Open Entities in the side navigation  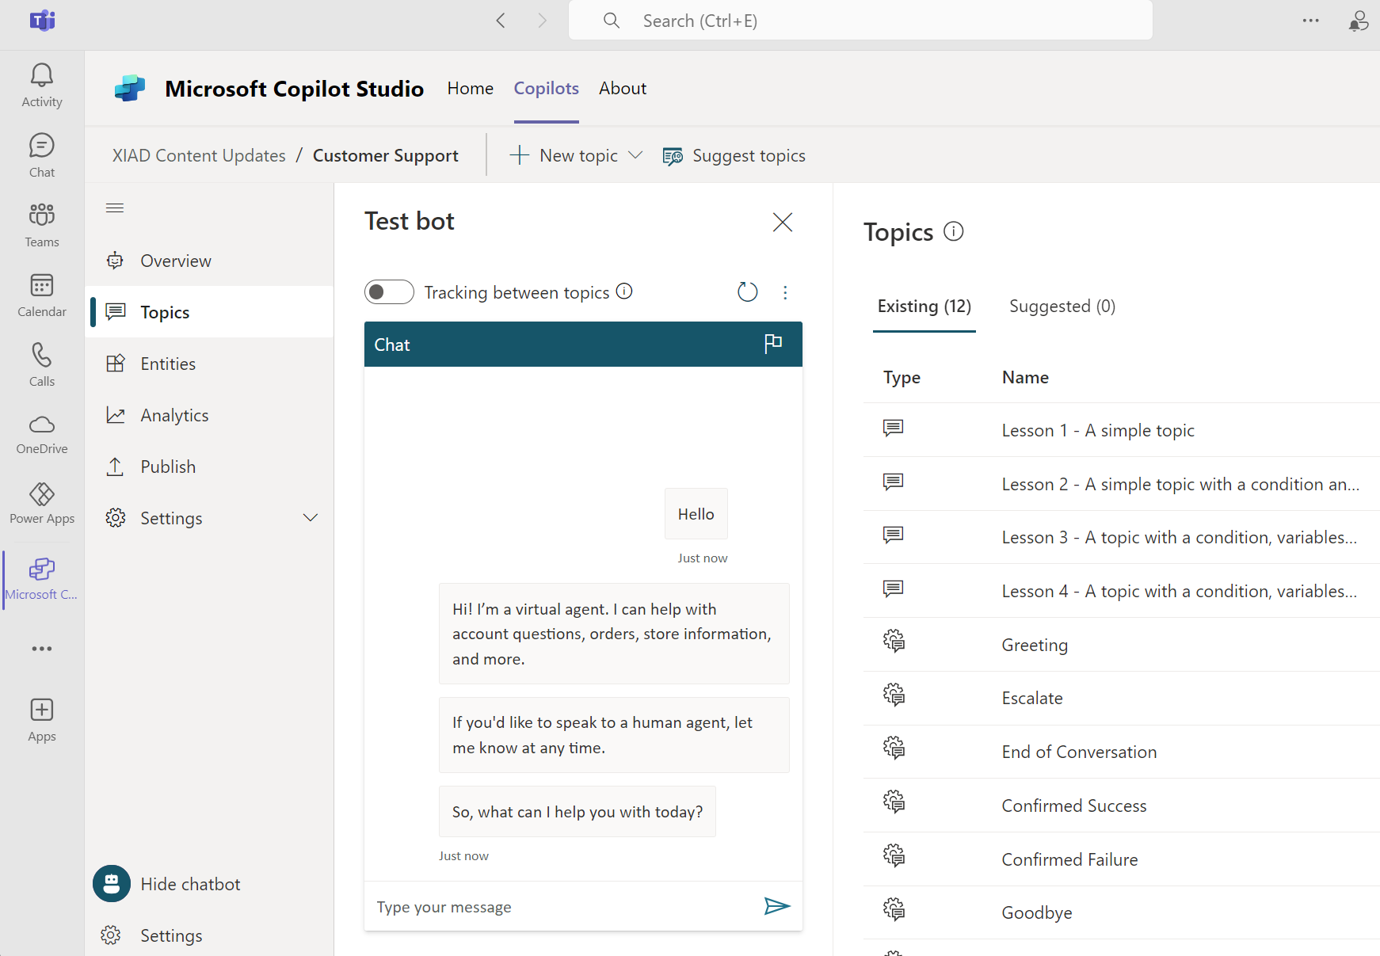(x=209, y=364)
